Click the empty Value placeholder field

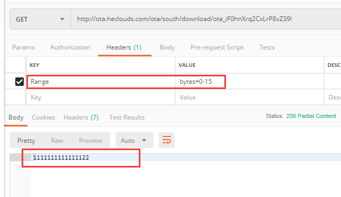[x=250, y=97]
